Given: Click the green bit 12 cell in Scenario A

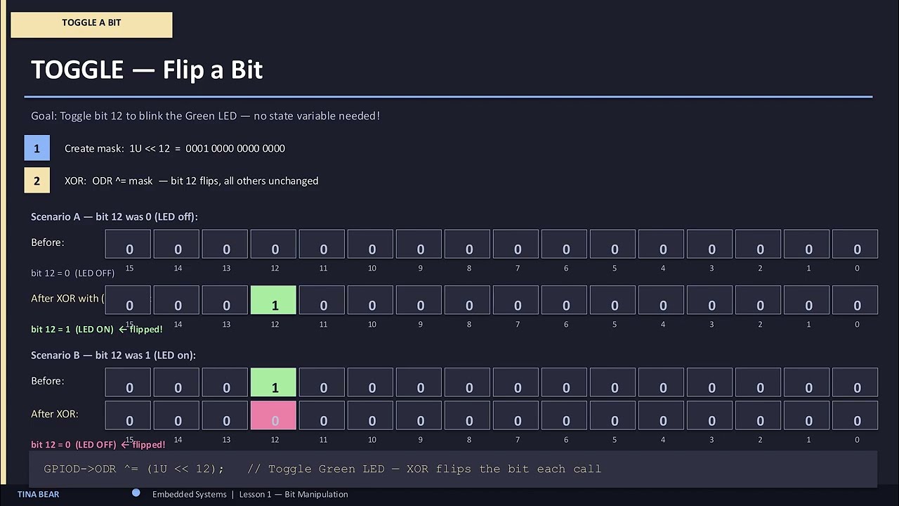Looking at the screenshot, I should click(274, 300).
